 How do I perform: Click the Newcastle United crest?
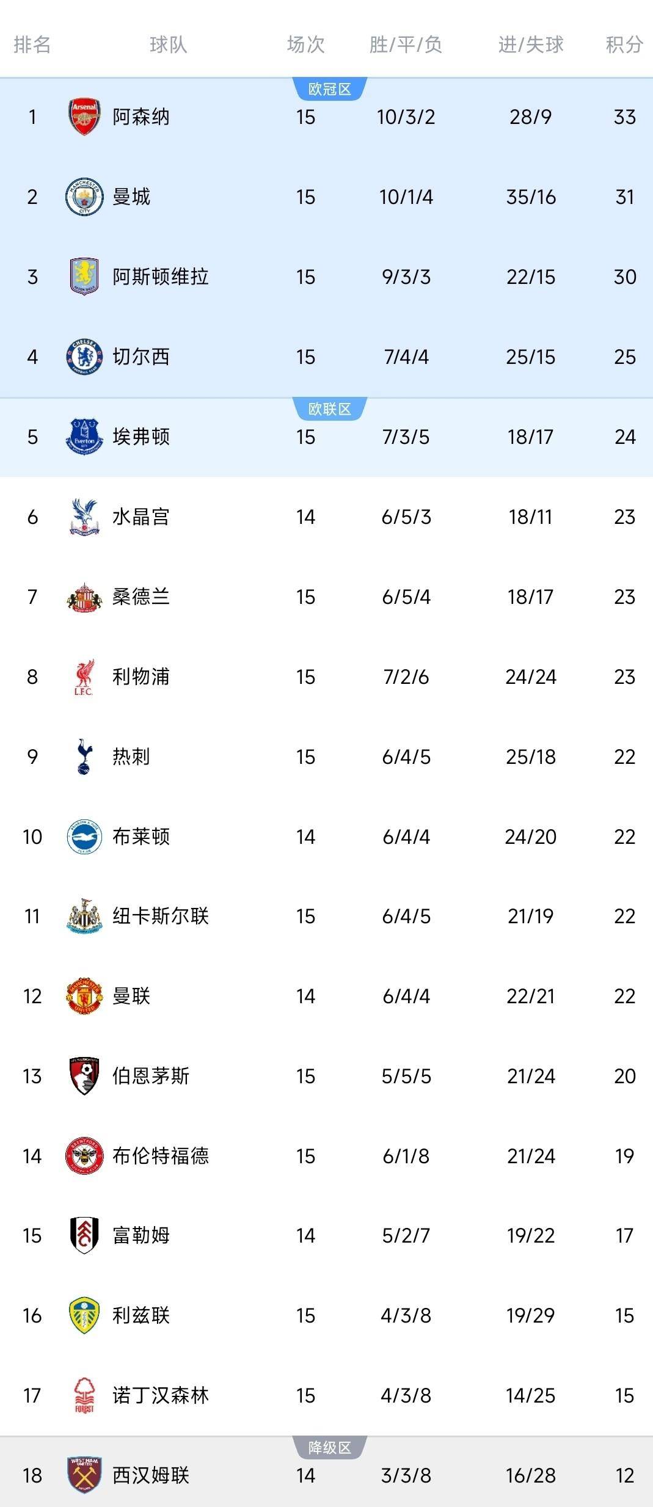[86, 916]
